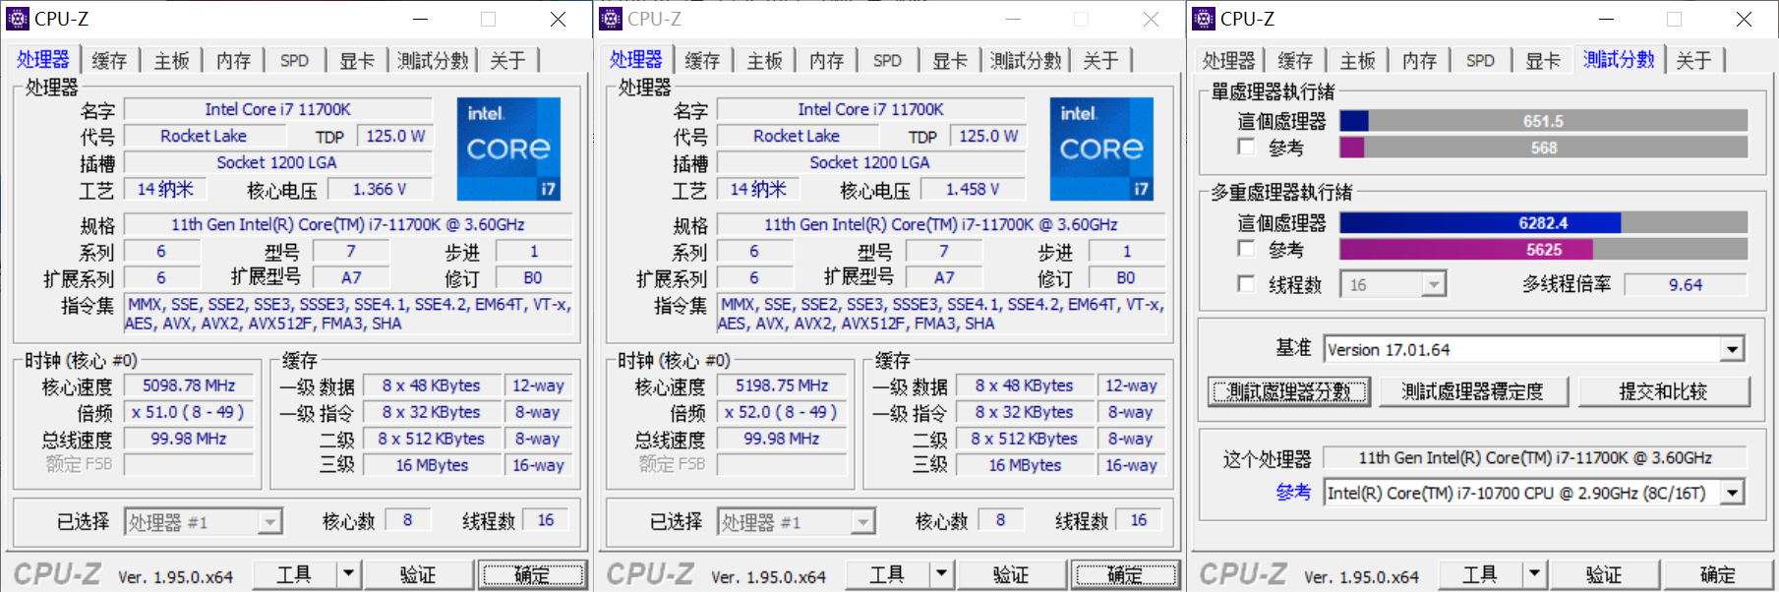The image size is (1779, 592).
Task: Click 核心数 8 value in middle window
Action: pyautogui.click(x=1000, y=520)
